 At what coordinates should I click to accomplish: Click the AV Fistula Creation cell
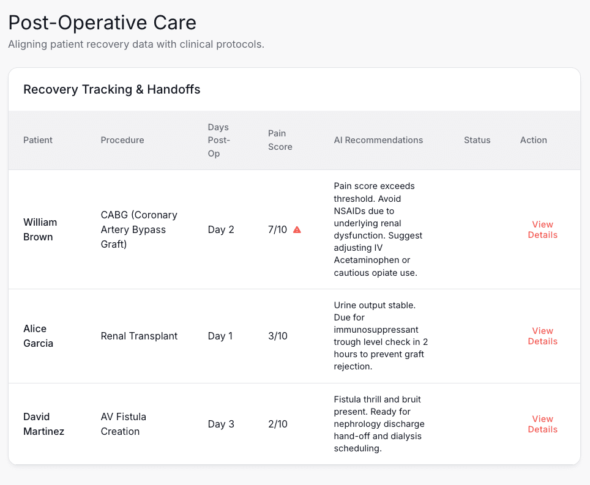(124, 424)
